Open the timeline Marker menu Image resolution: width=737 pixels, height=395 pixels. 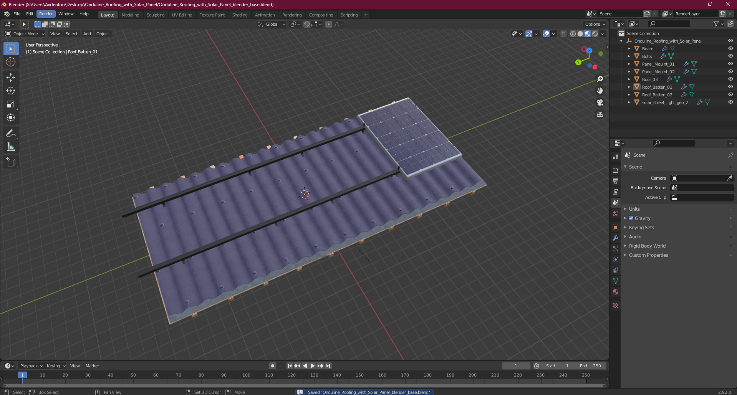92,366
